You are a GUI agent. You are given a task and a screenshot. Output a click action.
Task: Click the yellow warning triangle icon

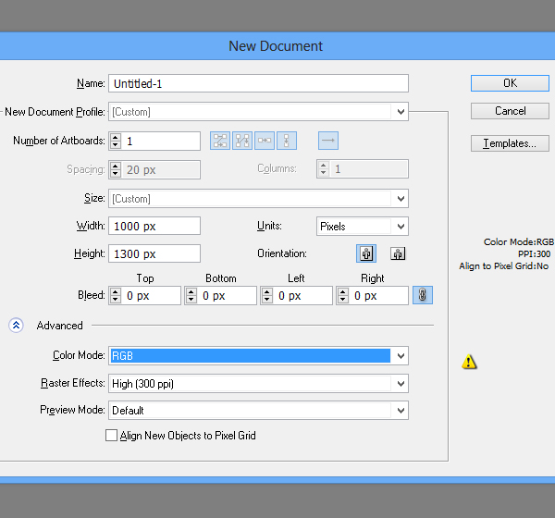tap(470, 362)
